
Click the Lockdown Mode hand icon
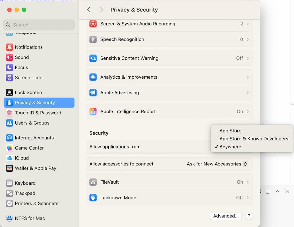click(93, 198)
